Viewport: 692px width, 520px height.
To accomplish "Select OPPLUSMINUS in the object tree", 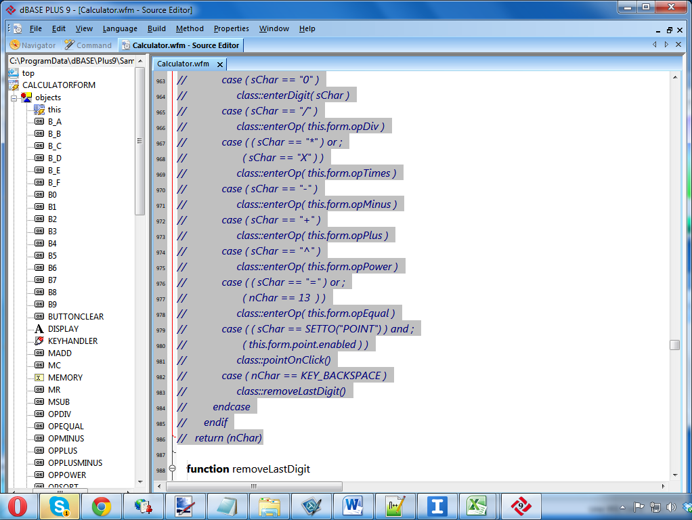I will (x=75, y=463).
